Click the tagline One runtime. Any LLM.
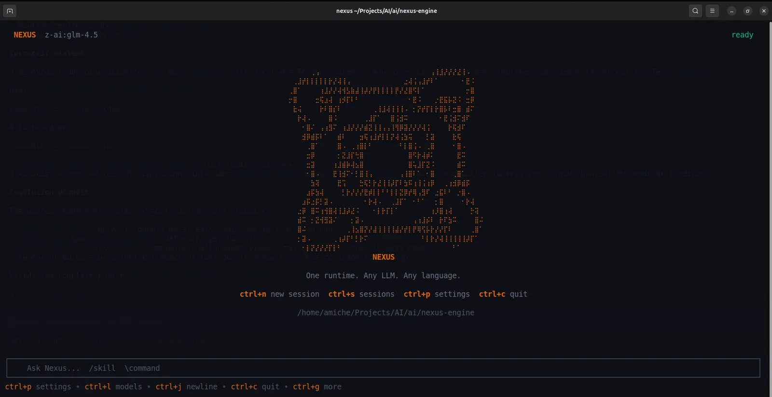Screen dimensions: 772x397 (383, 275)
